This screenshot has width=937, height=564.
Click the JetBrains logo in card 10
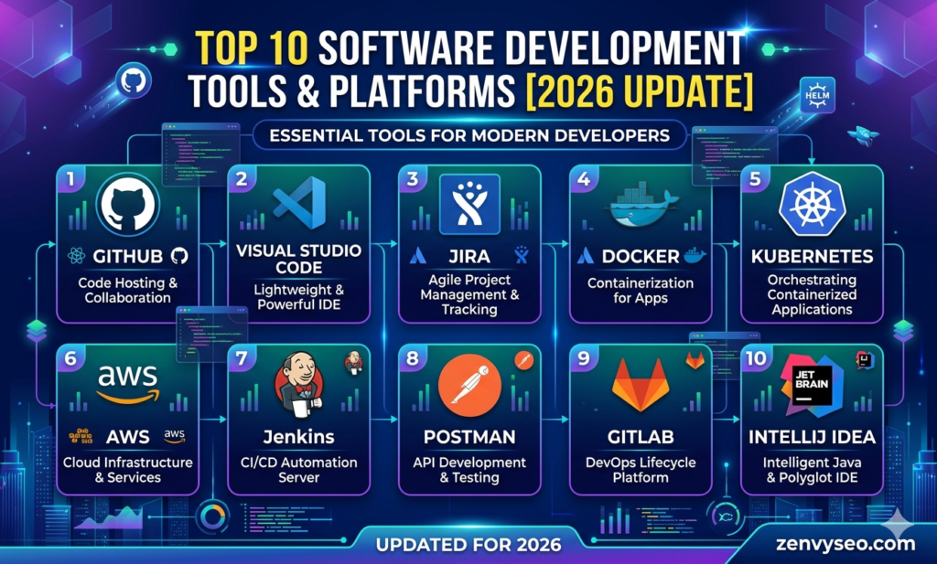813,384
